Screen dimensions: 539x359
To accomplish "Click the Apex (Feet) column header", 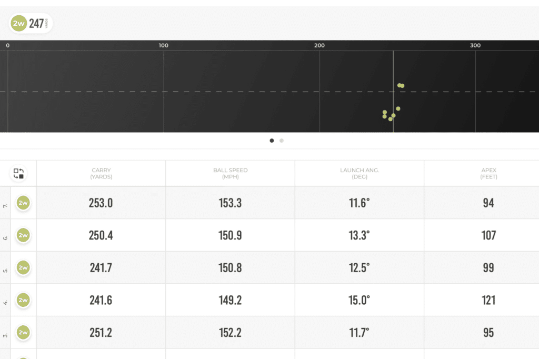I will click(x=488, y=173).
